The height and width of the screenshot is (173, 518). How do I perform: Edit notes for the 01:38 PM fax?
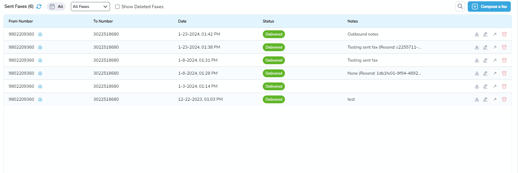[x=485, y=47]
